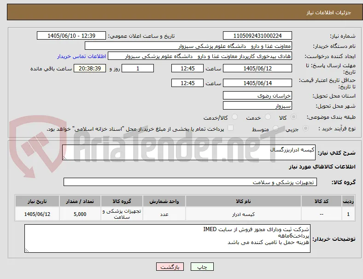This screenshot has width=363, height=279.
Task: Click the need date cell 1405/06/12
Action: 37,214
